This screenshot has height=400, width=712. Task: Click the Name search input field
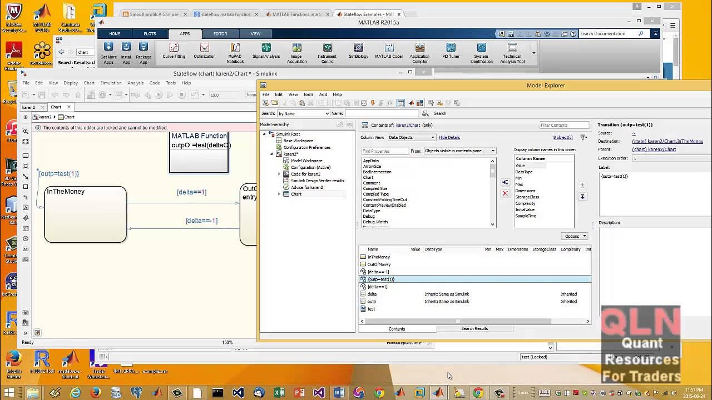[381, 113]
